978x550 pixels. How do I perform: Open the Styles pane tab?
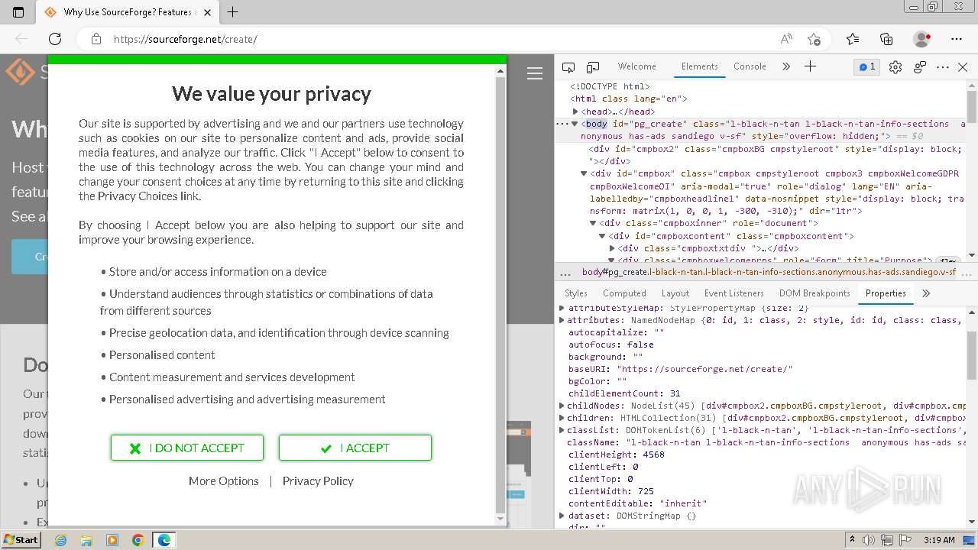[x=576, y=293]
